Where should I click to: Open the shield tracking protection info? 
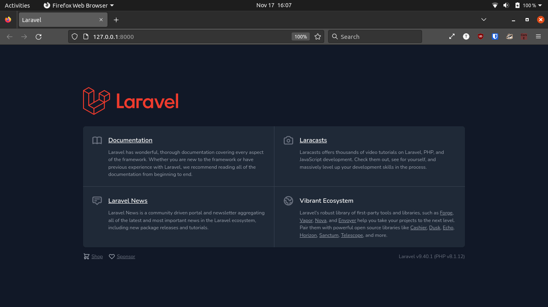coord(74,36)
